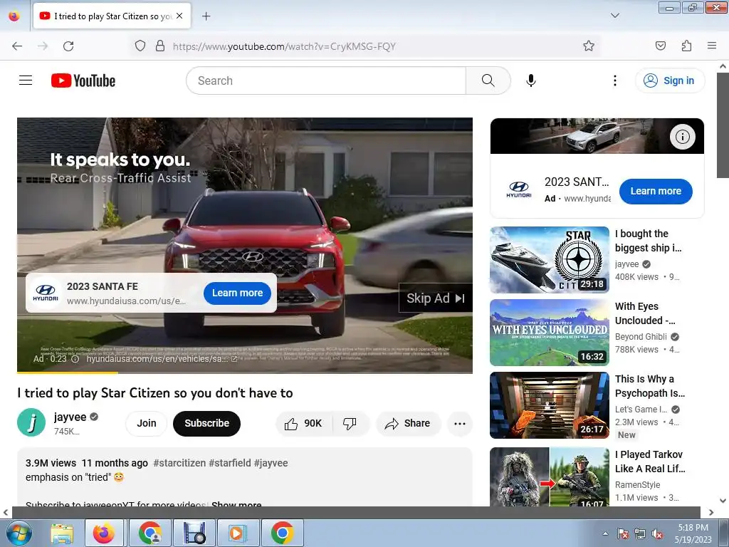Open the YouTube hamburger guide menu
The height and width of the screenshot is (547, 729).
[26, 80]
